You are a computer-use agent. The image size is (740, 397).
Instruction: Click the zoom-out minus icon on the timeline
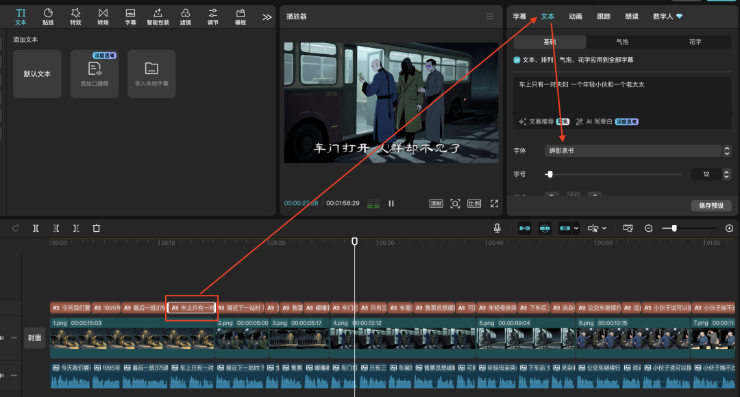click(649, 228)
